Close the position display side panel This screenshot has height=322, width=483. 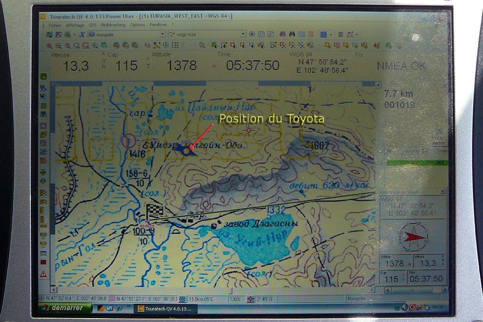[x=442, y=192]
